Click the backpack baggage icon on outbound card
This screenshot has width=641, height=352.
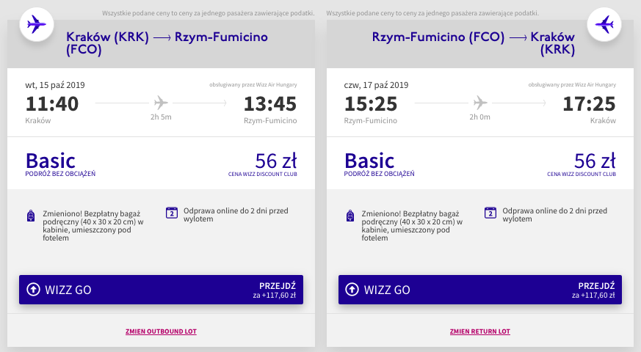31,216
